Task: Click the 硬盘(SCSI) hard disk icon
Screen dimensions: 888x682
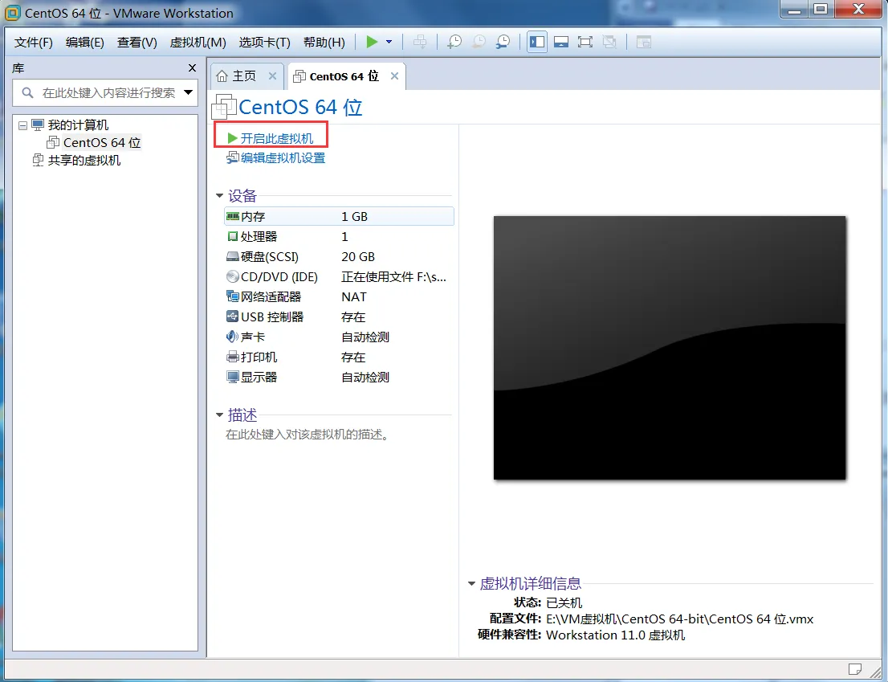Action: [x=232, y=256]
